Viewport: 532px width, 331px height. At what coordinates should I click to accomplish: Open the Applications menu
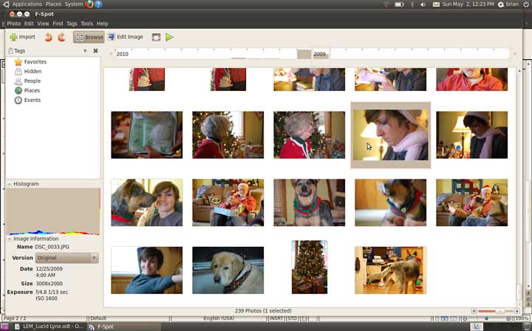click(x=27, y=4)
